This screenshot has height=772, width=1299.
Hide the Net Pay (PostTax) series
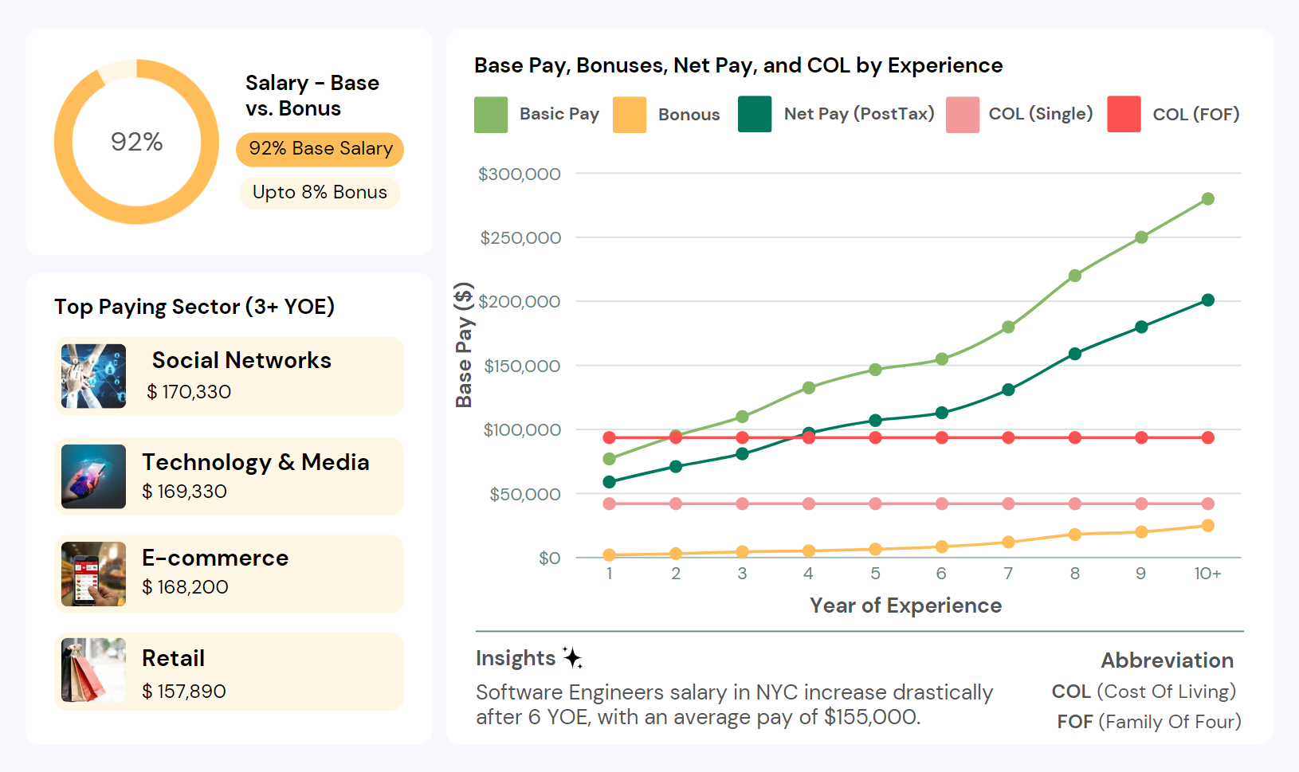755,114
